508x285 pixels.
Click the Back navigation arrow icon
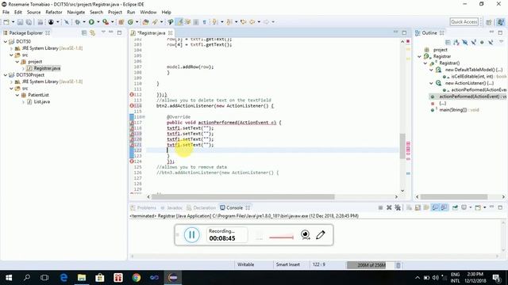point(252,22)
